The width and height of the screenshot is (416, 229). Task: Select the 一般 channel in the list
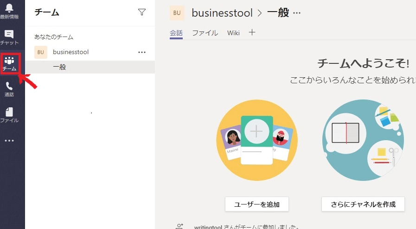click(59, 67)
